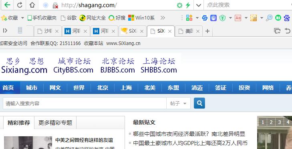Show more bookmarks with the double chevron
The height and width of the screenshot is (149, 292).
coord(163,18)
